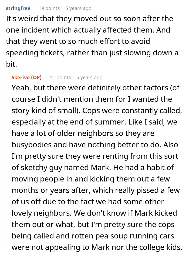The image size is (189, 255).
Task: Open timestamp on Skerivo's reply
Action: (x=89, y=77)
